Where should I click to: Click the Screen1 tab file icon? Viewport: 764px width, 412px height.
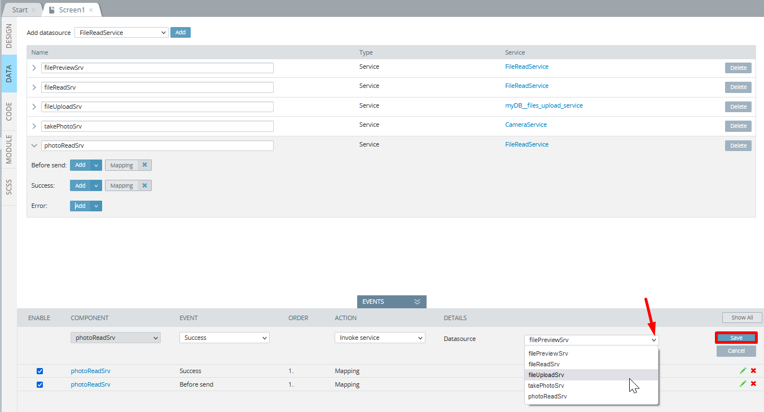pyautogui.click(x=52, y=10)
